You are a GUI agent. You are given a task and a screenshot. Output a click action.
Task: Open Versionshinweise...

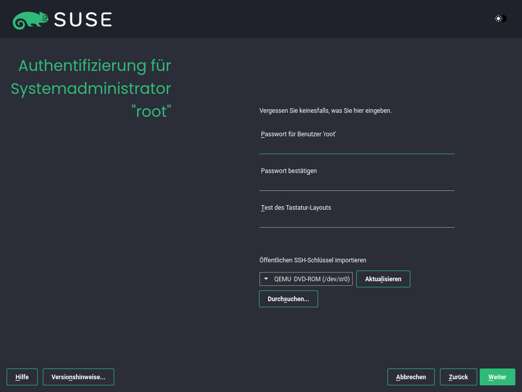78,377
